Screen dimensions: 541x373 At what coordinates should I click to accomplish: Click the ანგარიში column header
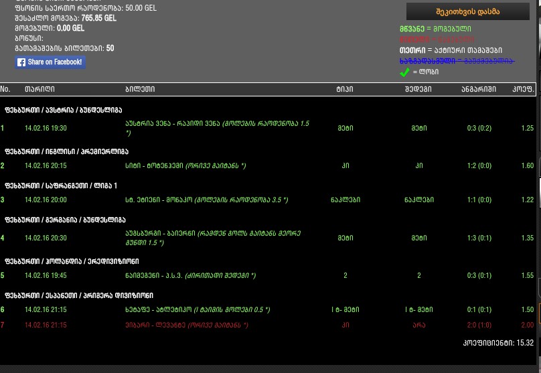[x=478, y=89]
